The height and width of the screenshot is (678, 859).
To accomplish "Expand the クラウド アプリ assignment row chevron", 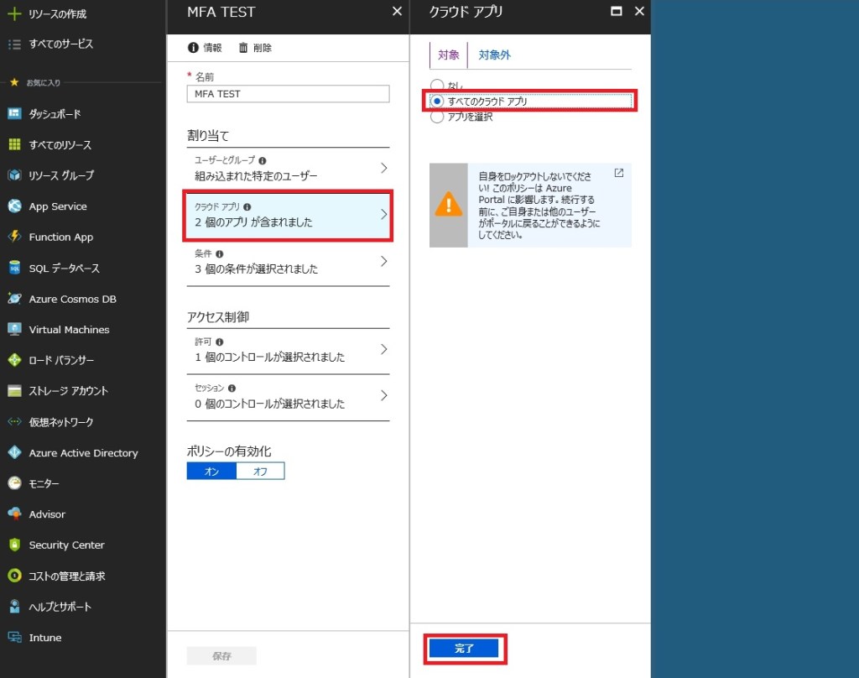I will point(384,214).
